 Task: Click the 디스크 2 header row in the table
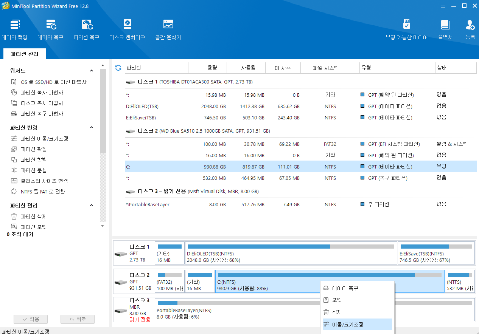tap(300, 131)
